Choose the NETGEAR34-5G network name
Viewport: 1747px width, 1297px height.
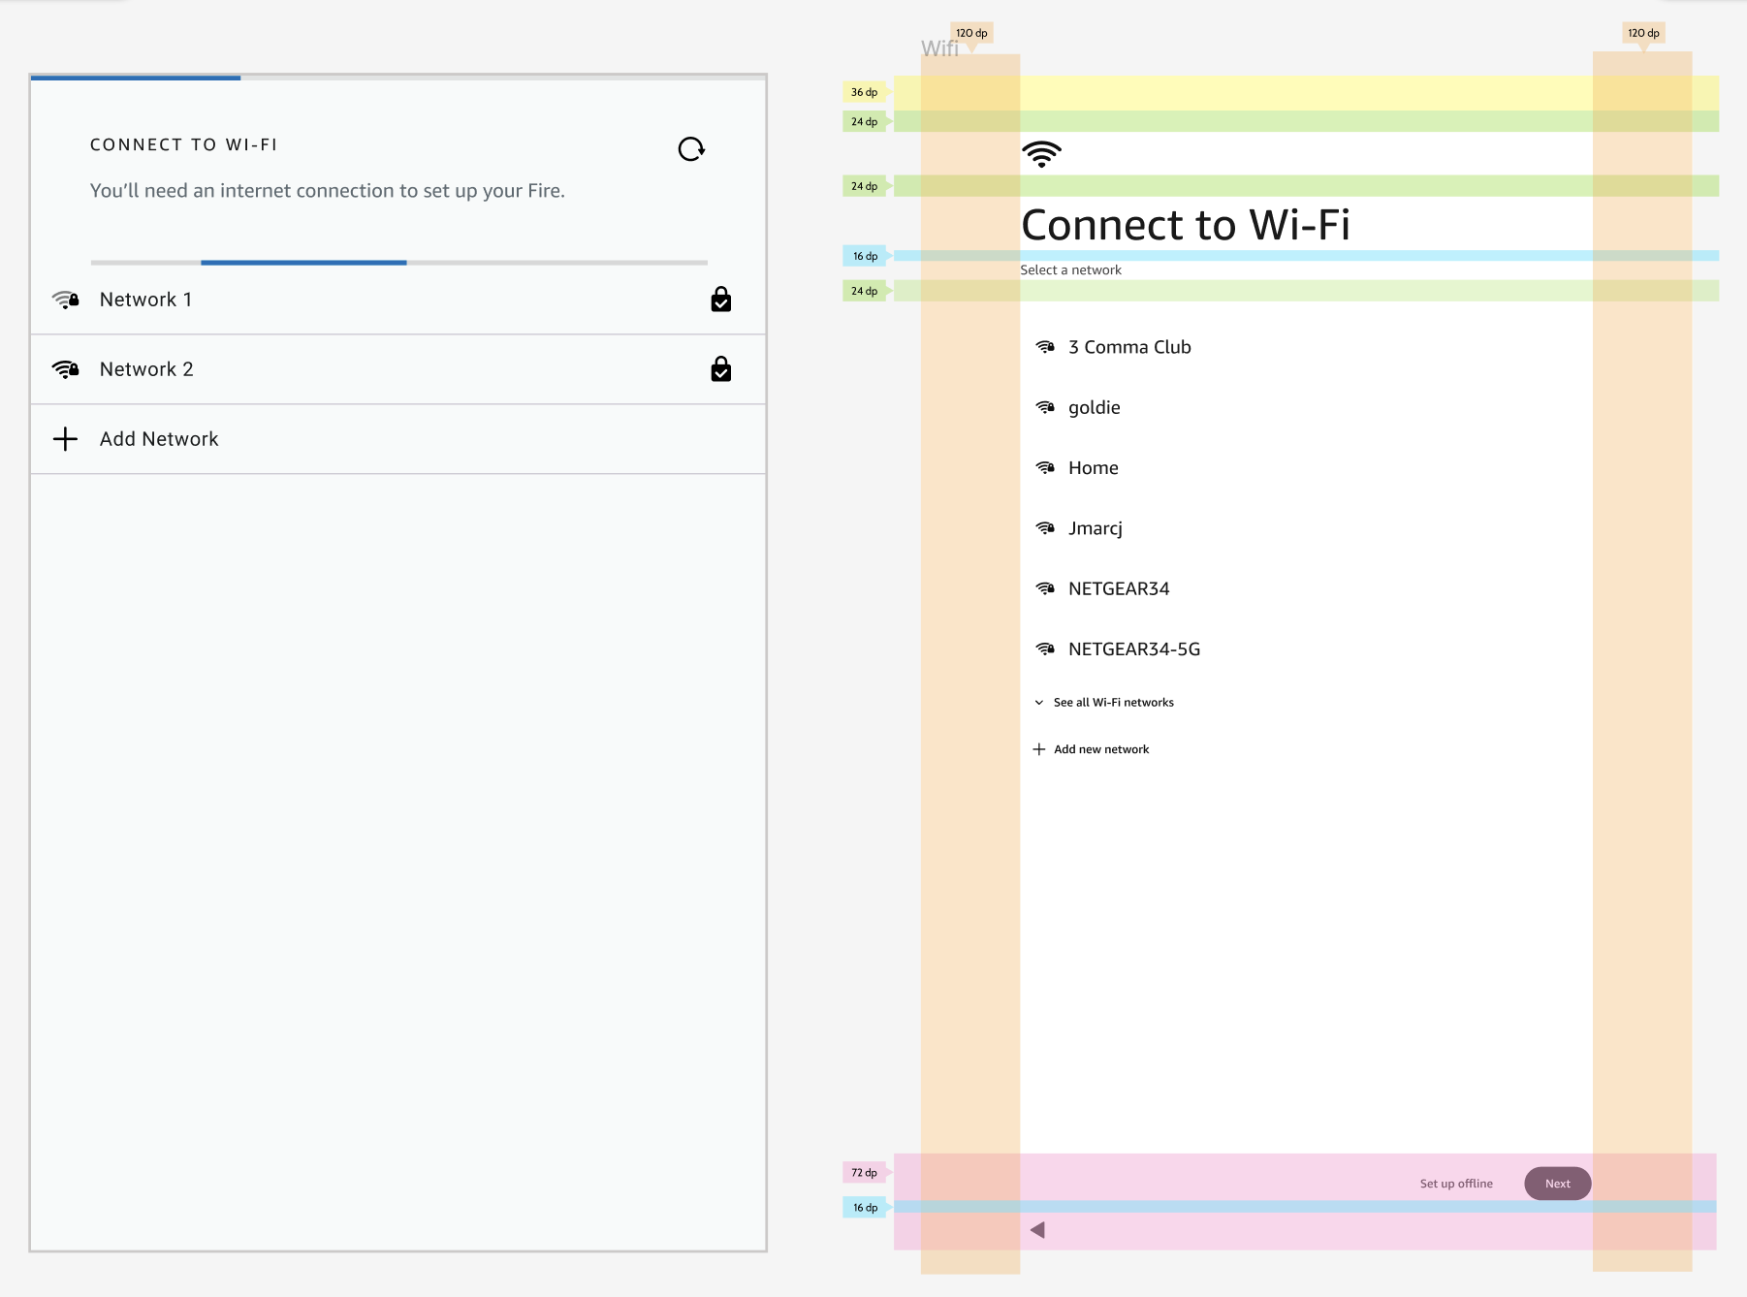(1134, 649)
